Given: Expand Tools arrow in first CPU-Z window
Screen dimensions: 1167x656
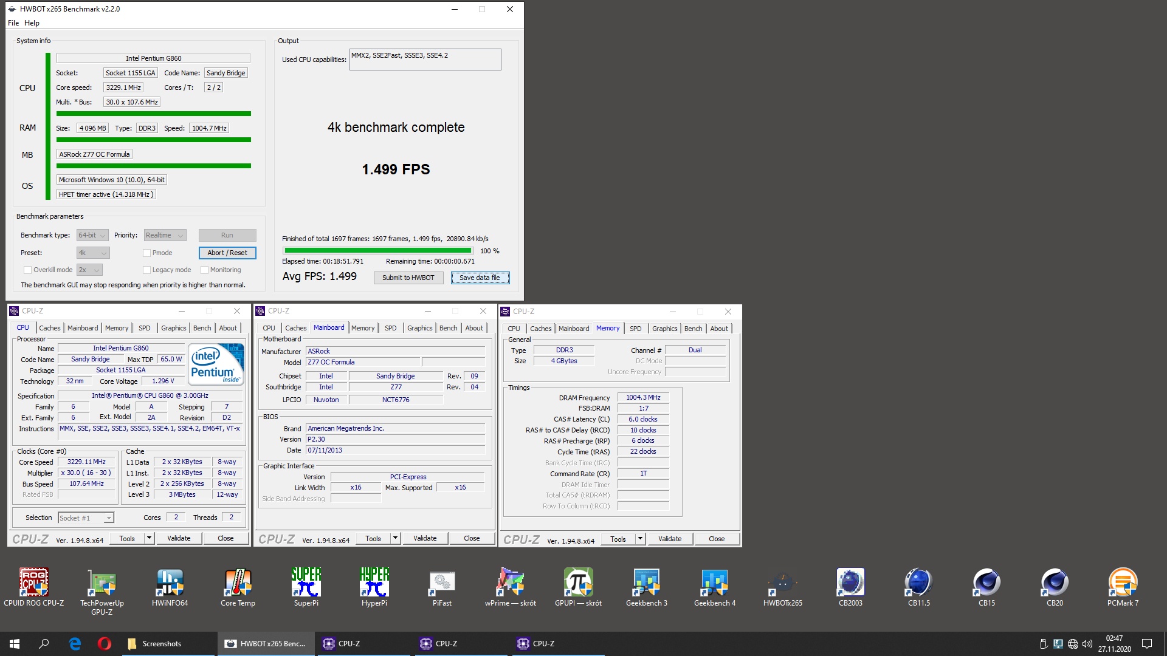Looking at the screenshot, I should 149,538.
